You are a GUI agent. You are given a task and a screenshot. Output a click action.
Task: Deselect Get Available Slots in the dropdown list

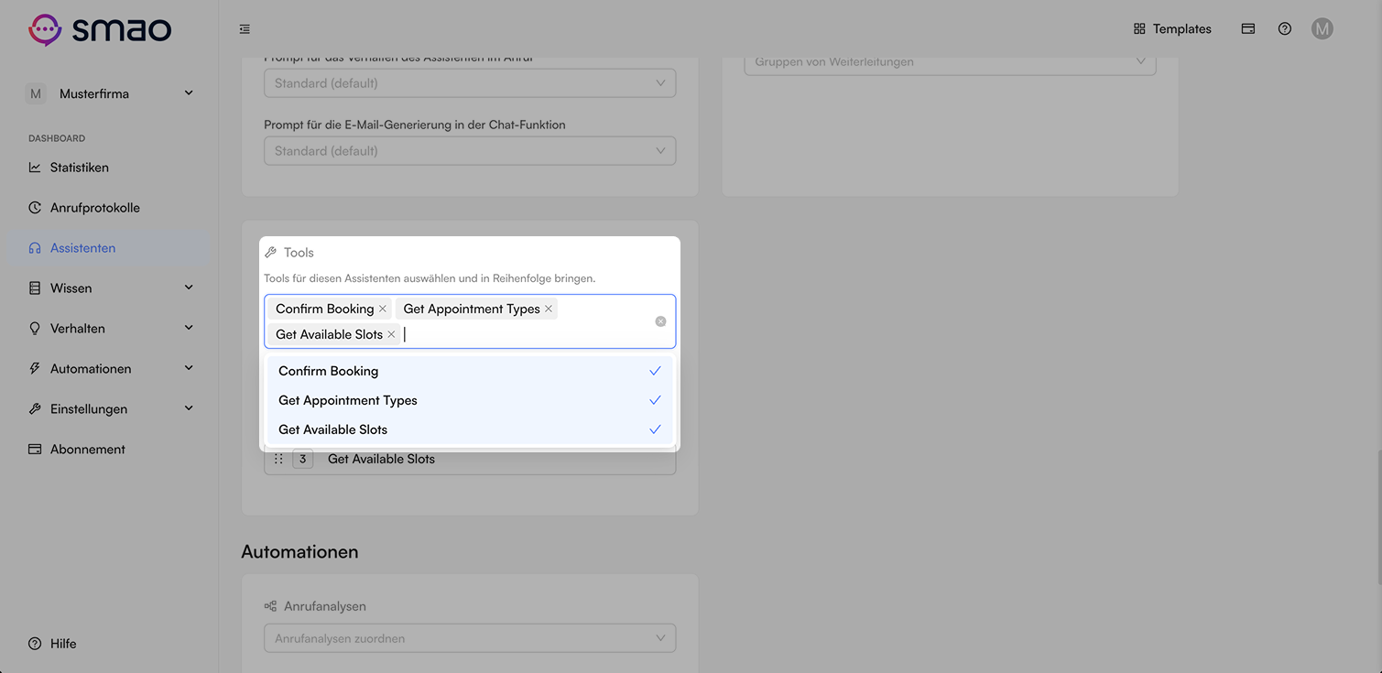[470, 429]
